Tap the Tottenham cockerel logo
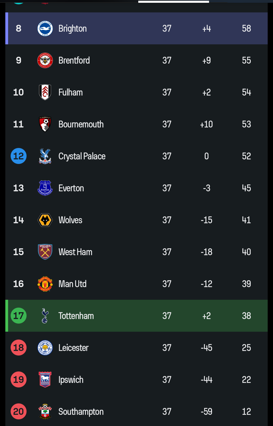Viewport: 273px width, 426px height. pos(45,316)
